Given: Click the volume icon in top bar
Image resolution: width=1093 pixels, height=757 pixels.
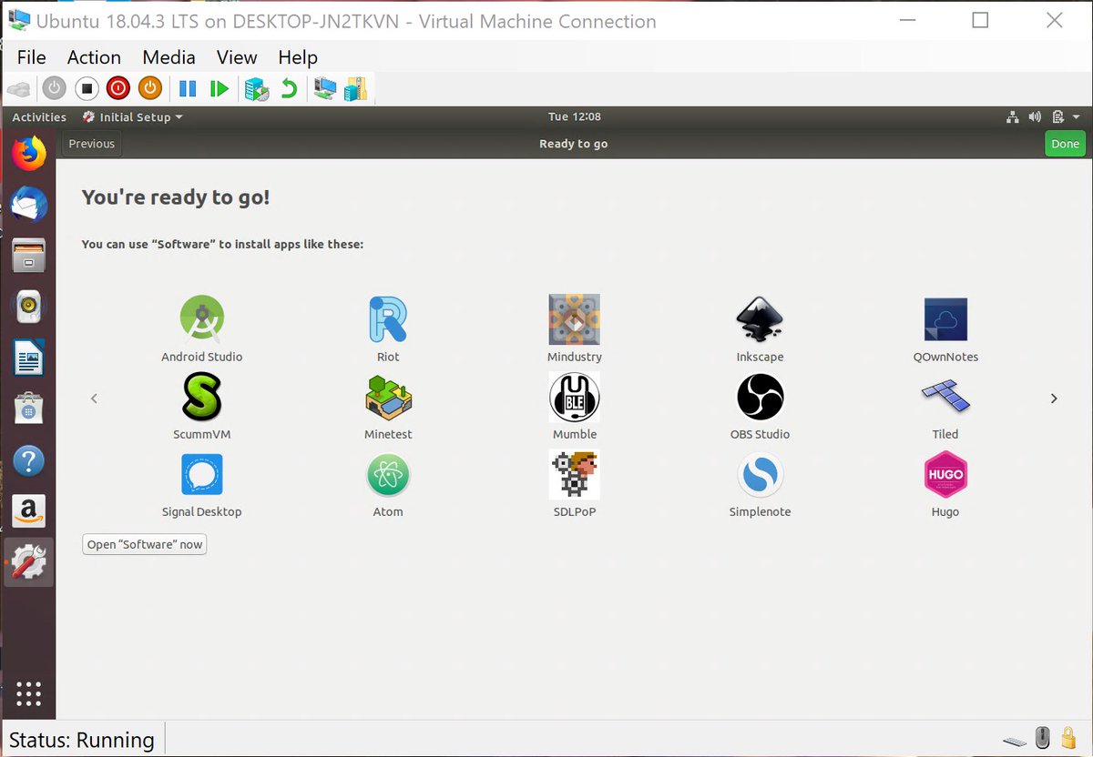Looking at the screenshot, I should pyautogui.click(x=1035, y=117).
